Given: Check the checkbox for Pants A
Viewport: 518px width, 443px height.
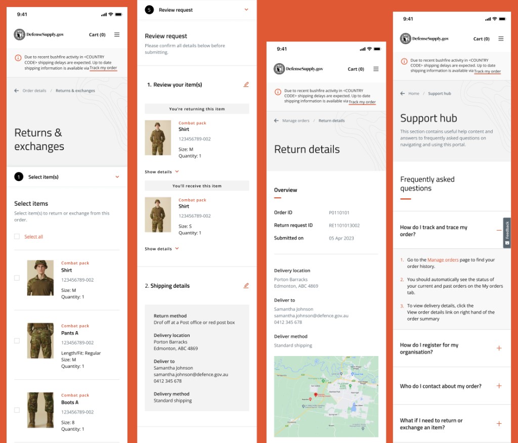Looking at the screenshot, I should [x=16, y=340].
